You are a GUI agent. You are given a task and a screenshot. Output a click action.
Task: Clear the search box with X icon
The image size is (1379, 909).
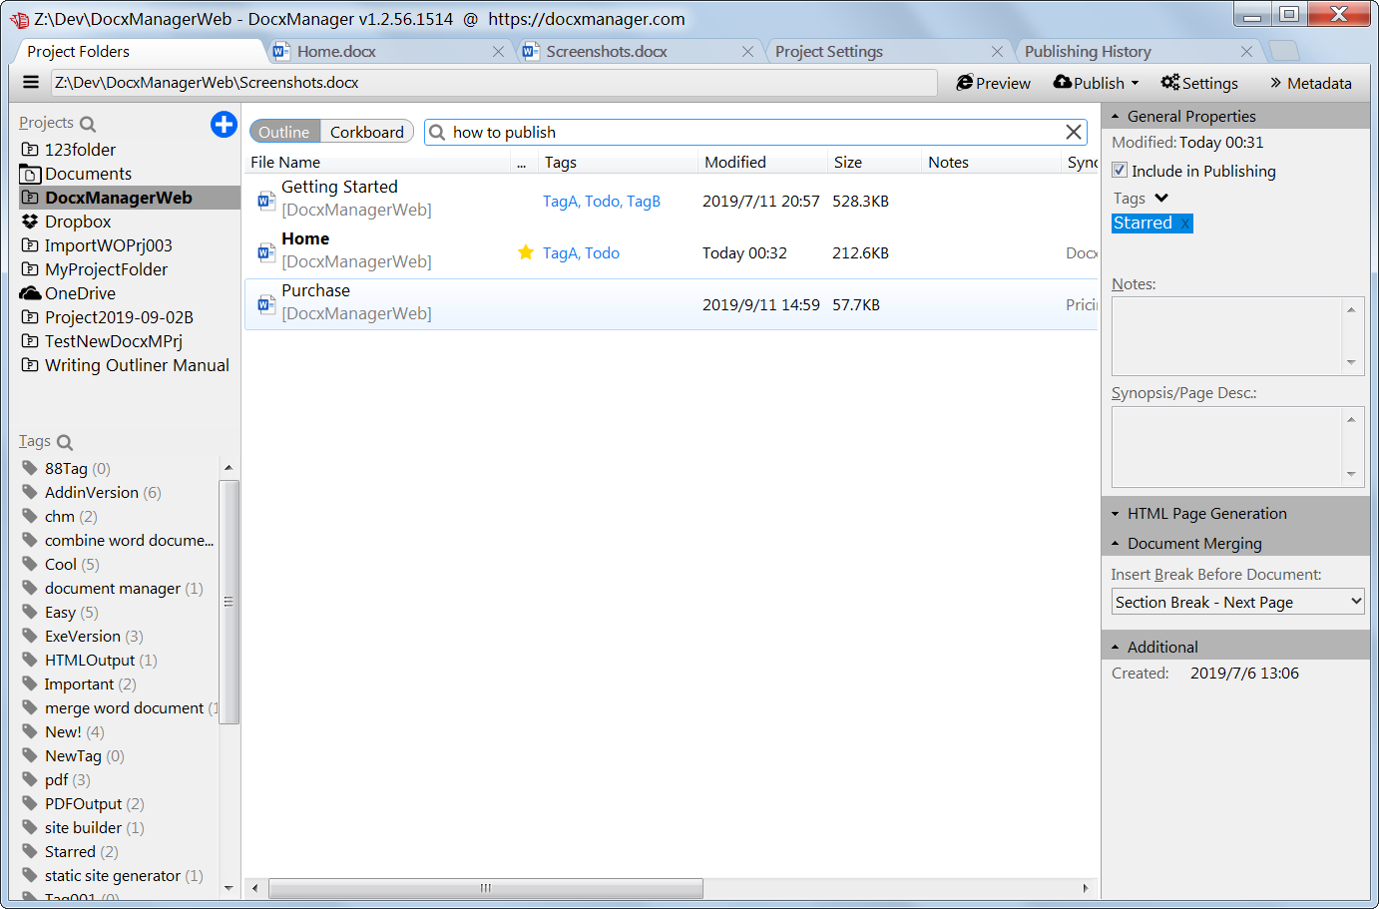click(1074, 132)
